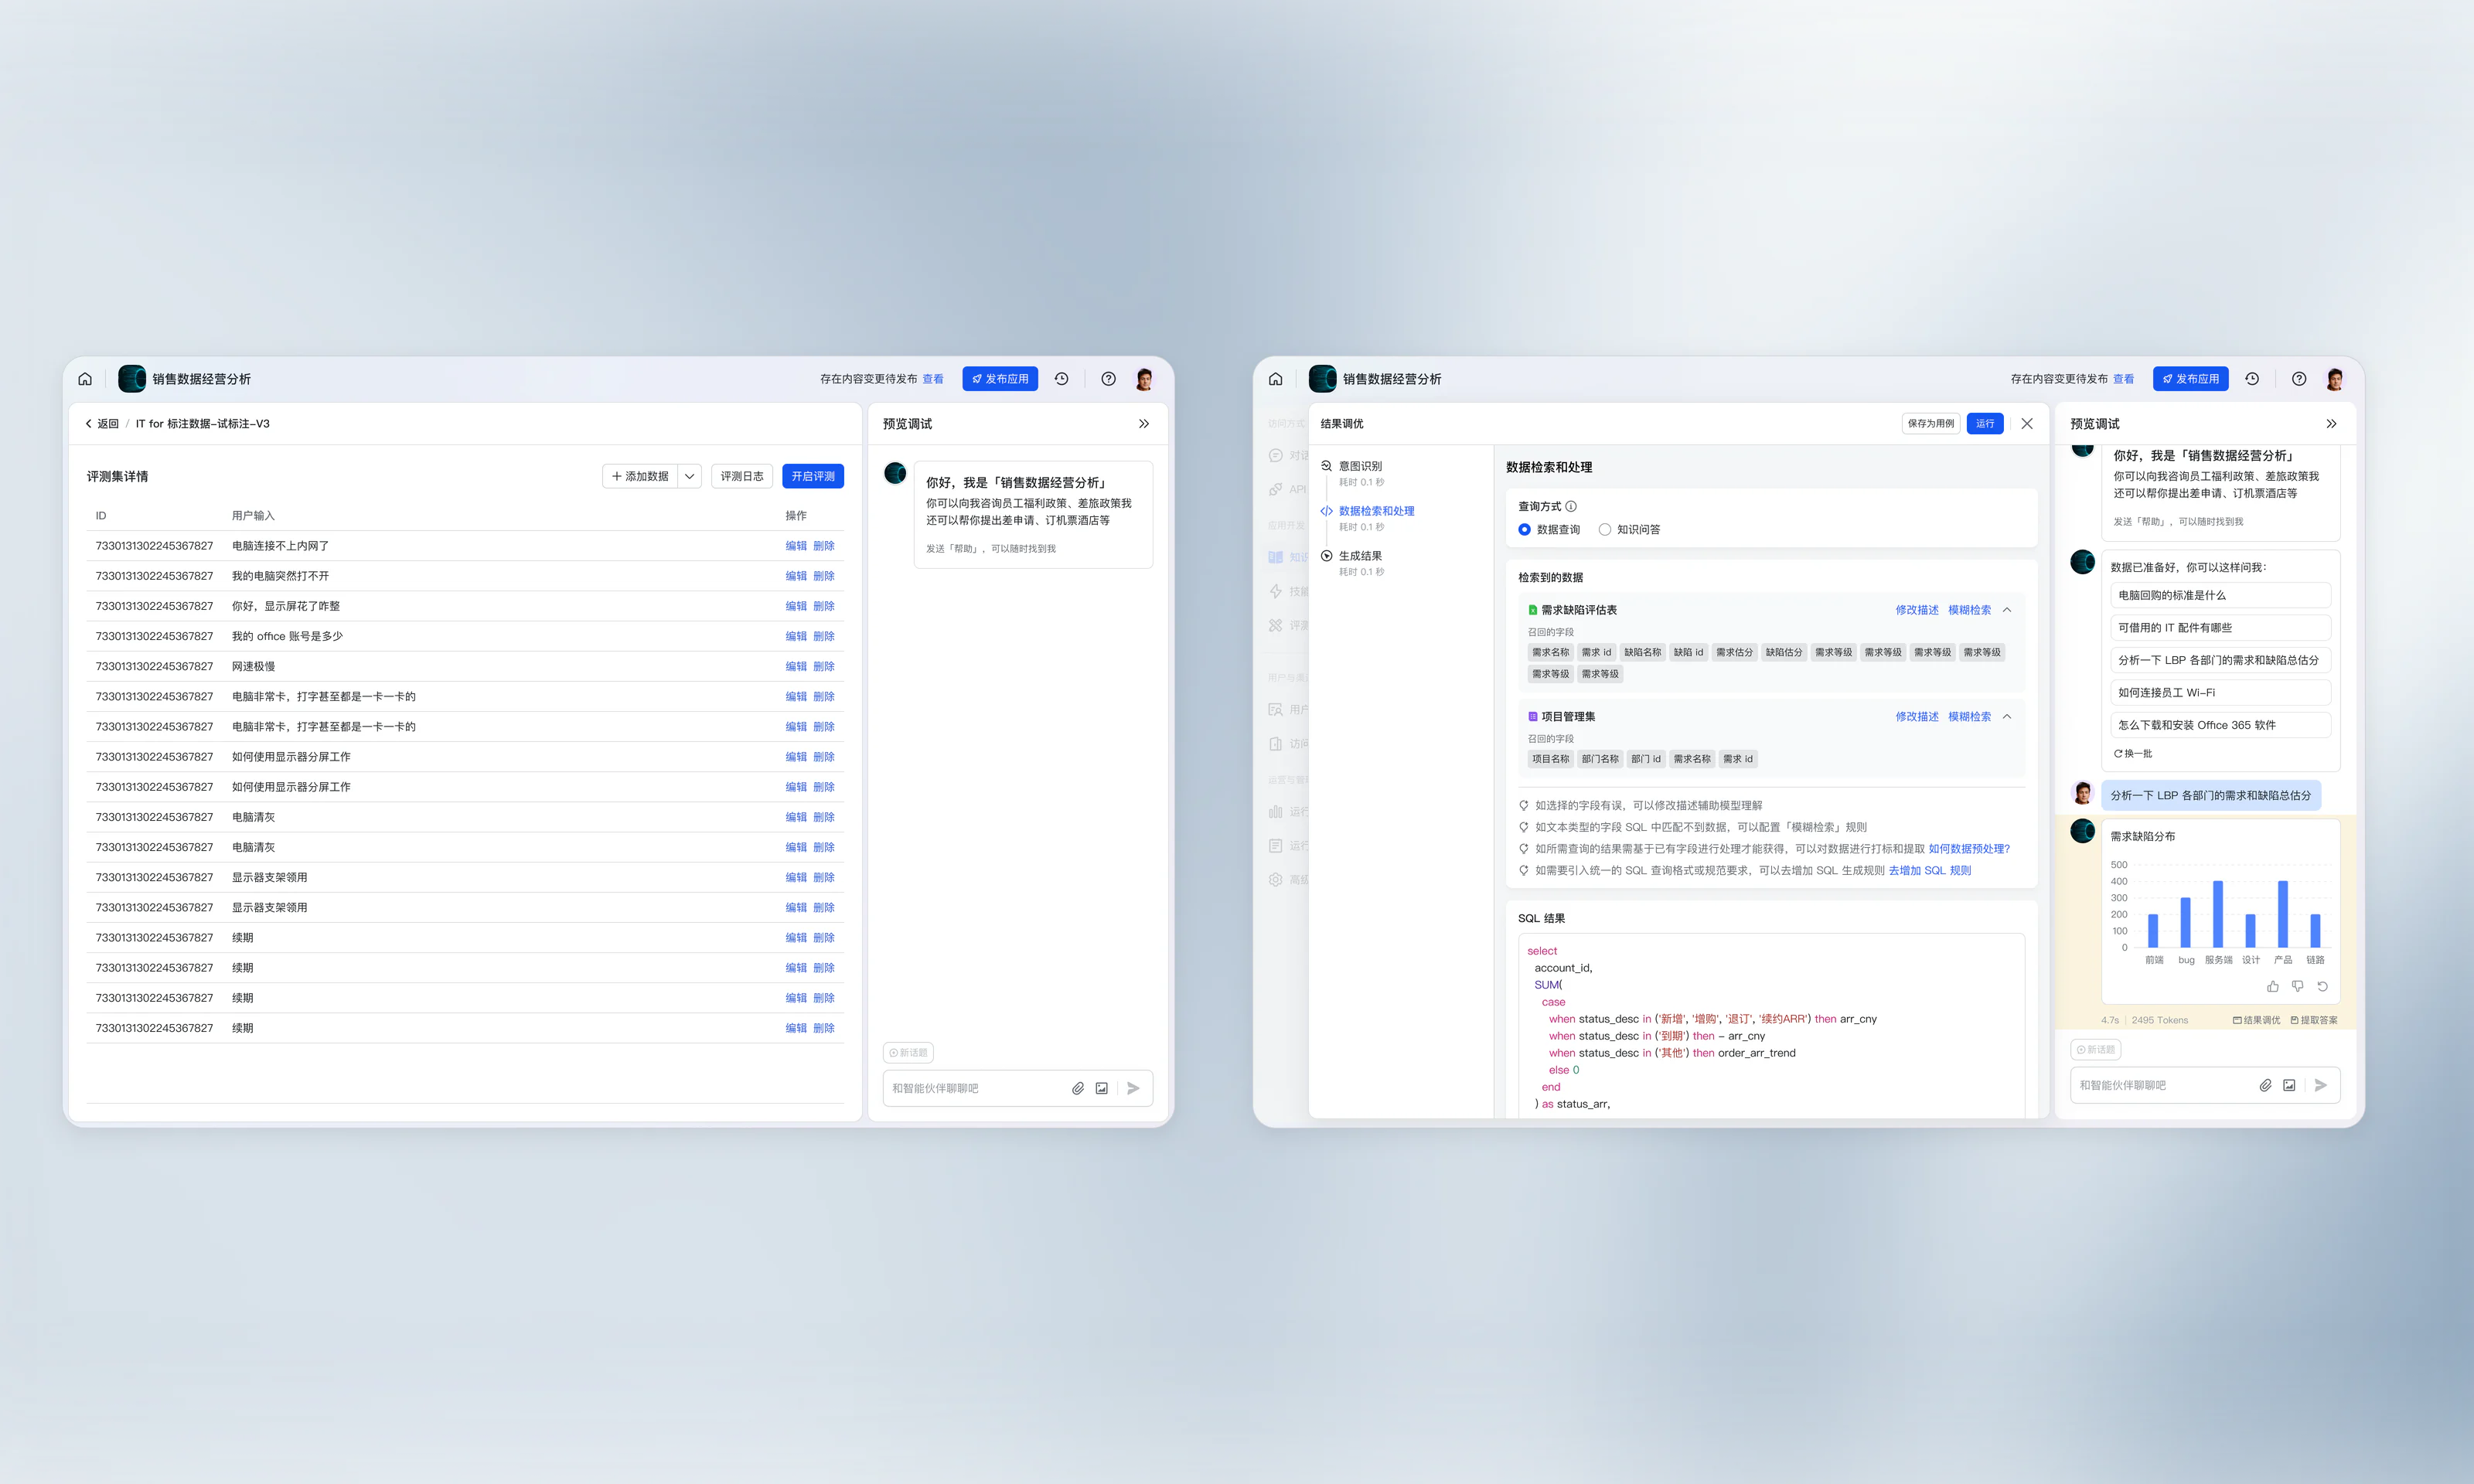Open 评测日志

(742, 477)
